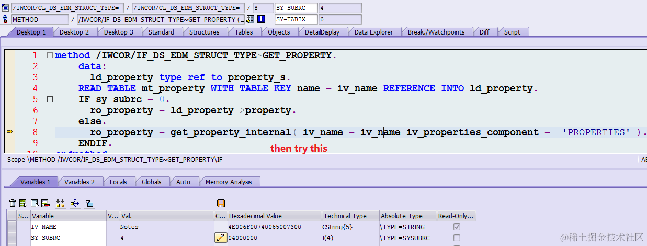Tick the read-only checkbox for SY-SUBRC

point(457,238)
